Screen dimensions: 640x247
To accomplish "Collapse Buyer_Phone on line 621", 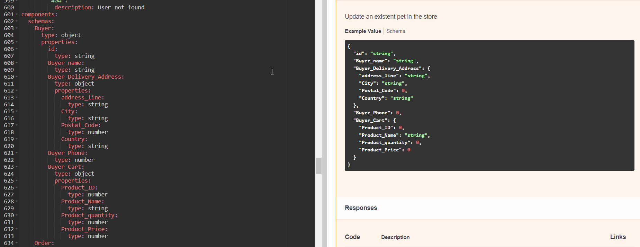I will [17, 153].
